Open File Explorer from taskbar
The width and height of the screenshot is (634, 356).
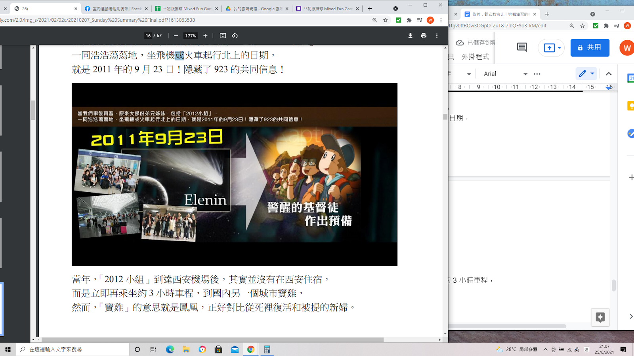point(186,349)
